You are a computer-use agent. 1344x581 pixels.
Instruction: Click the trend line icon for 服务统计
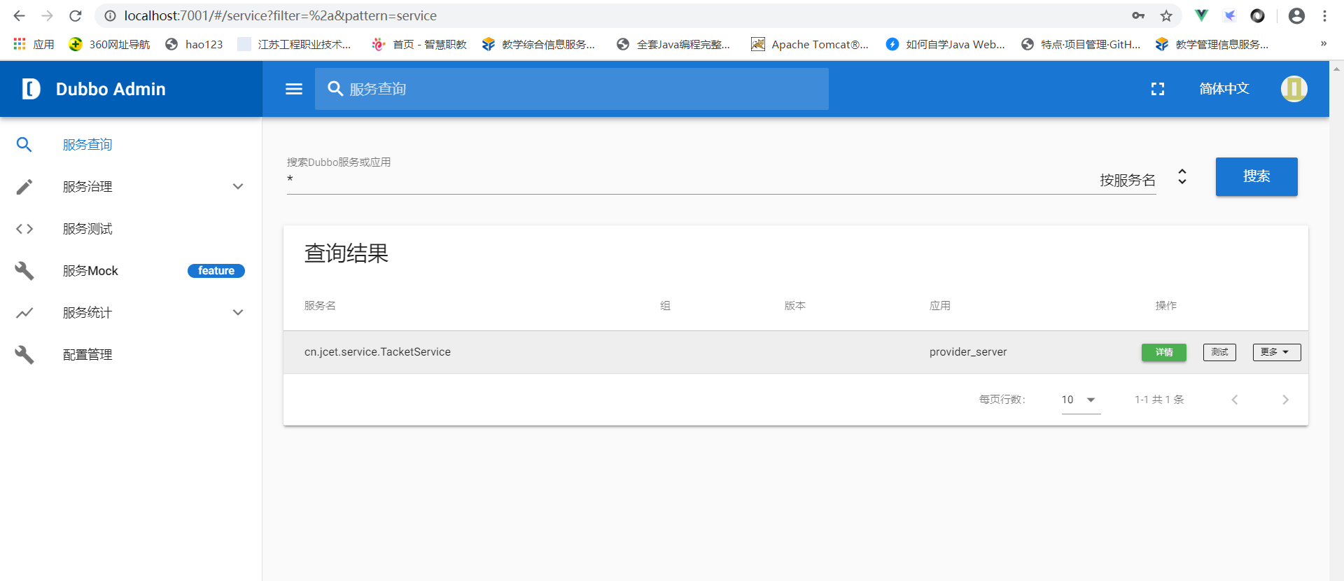tap(24, 313)
